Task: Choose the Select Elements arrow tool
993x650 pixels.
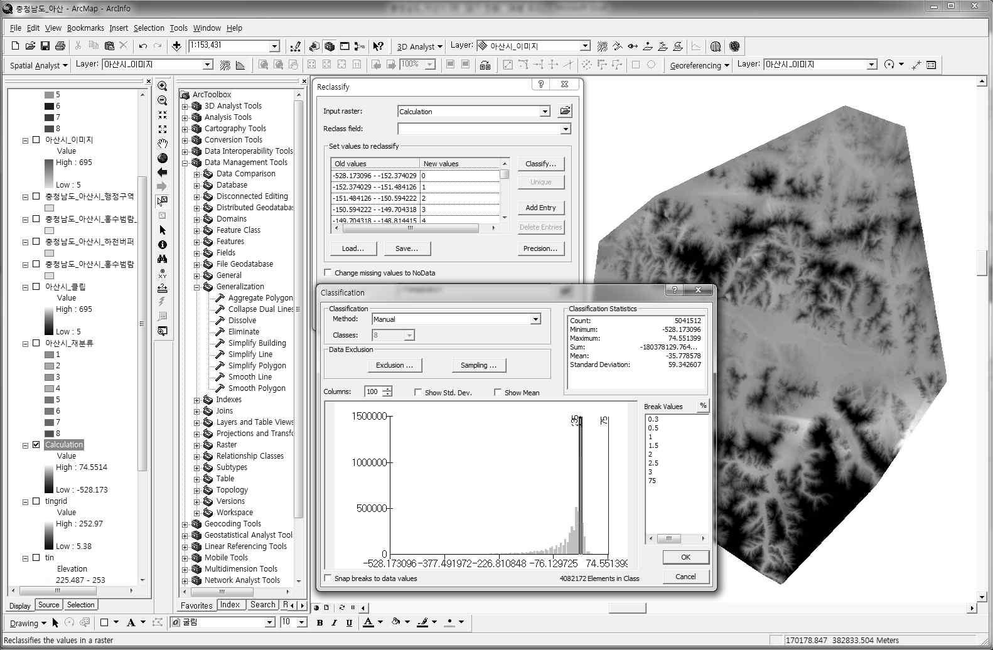Action: [163, 230]
